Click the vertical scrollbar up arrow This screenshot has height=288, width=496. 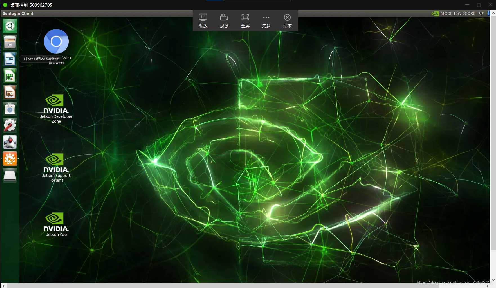493,13
